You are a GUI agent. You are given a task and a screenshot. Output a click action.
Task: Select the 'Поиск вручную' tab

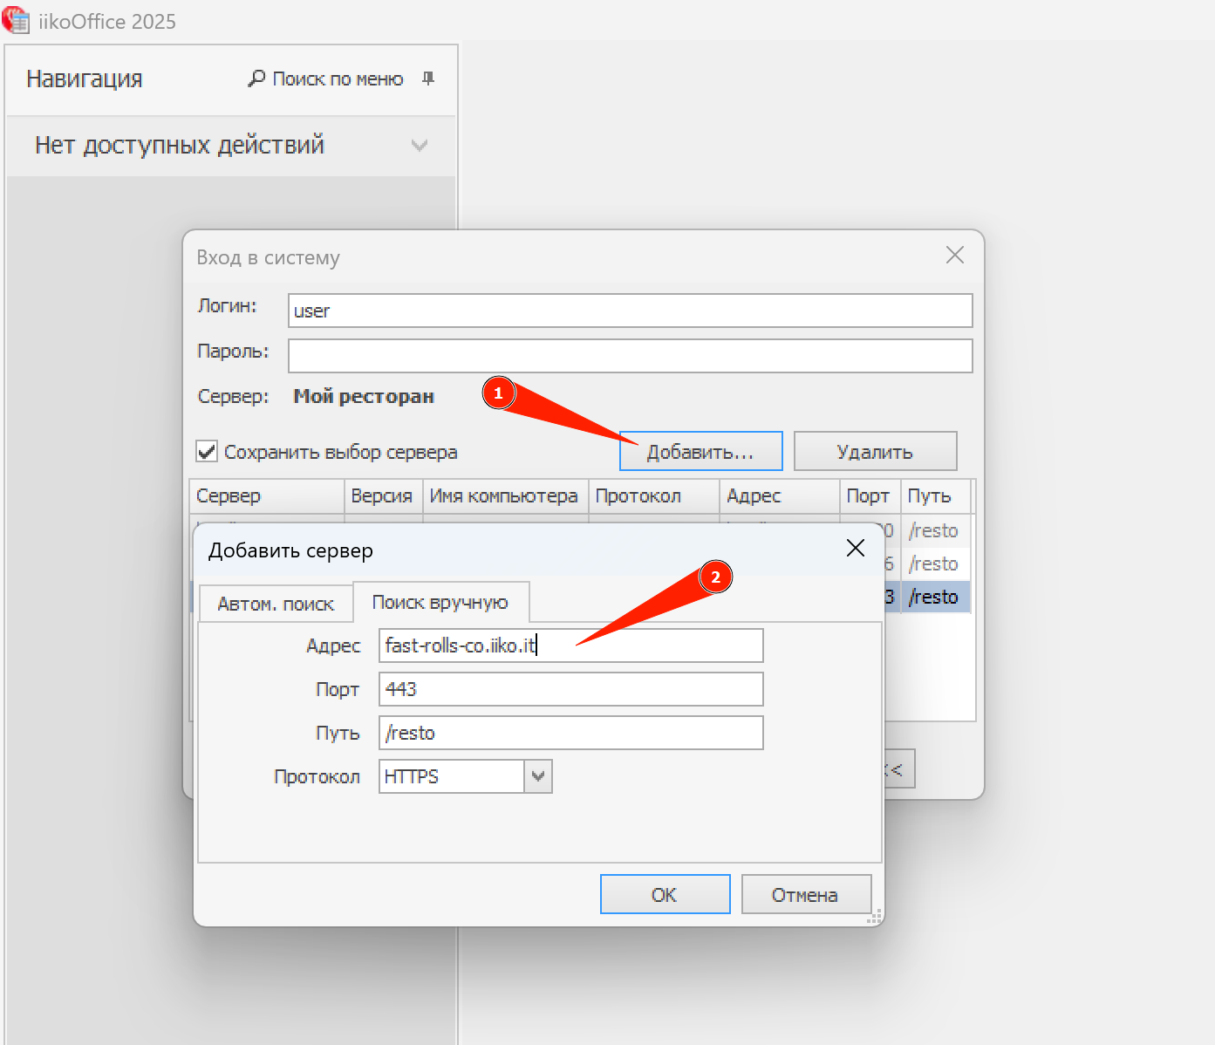[x=440, y=602]
